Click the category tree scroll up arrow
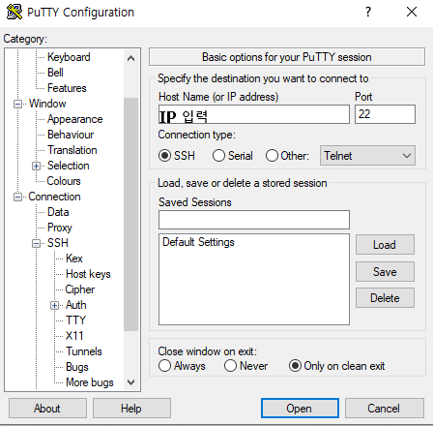433x426 pixels. pos(130,58)
